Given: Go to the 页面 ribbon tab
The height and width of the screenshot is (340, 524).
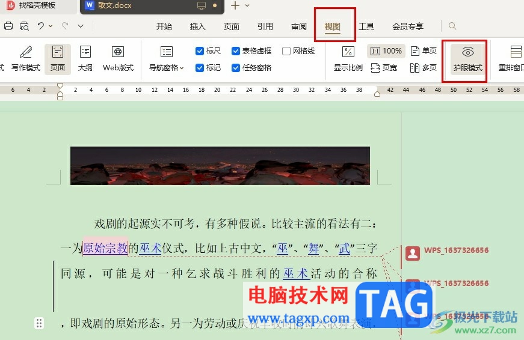Looking at the screenshot, I should click(x=232, y=26).
